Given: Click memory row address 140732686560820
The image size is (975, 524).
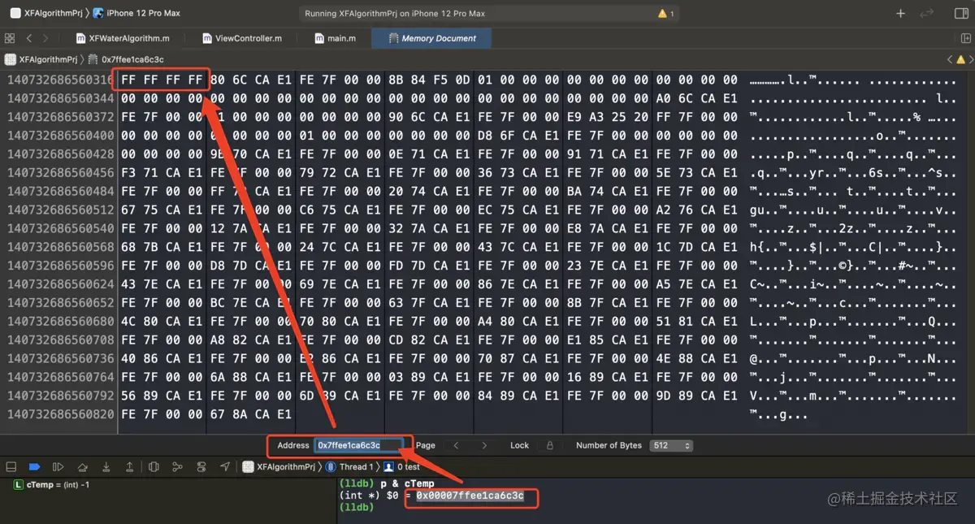Looking at the screenshot, I should click(60, 415).
